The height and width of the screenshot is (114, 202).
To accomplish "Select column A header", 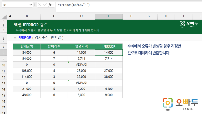I will pos(10,16).
